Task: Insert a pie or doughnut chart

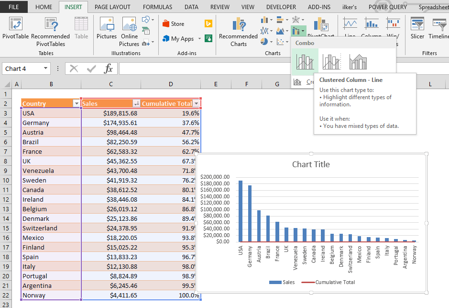Action: click(x=264, y=42)
